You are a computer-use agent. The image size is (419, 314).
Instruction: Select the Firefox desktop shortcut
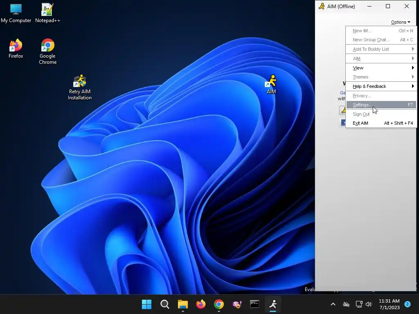click(x=16, y=48)
